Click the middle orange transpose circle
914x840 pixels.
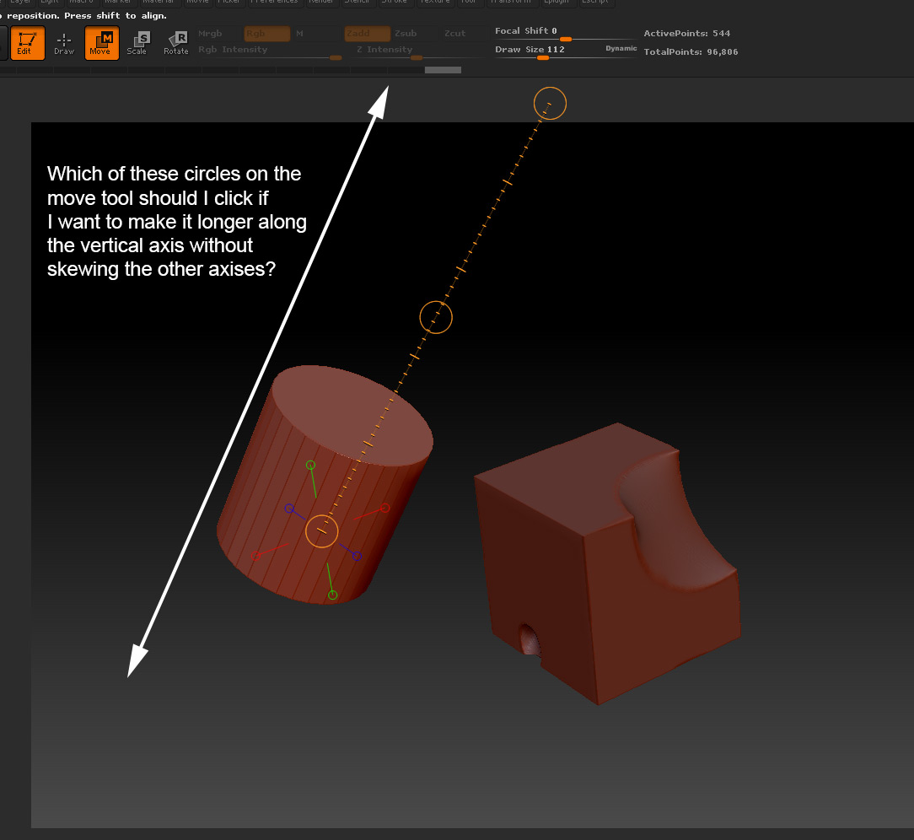click(x=436, y=317)
